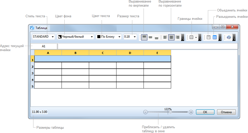
Task: Select cell A2 in the table
Action: pos(48,65)
